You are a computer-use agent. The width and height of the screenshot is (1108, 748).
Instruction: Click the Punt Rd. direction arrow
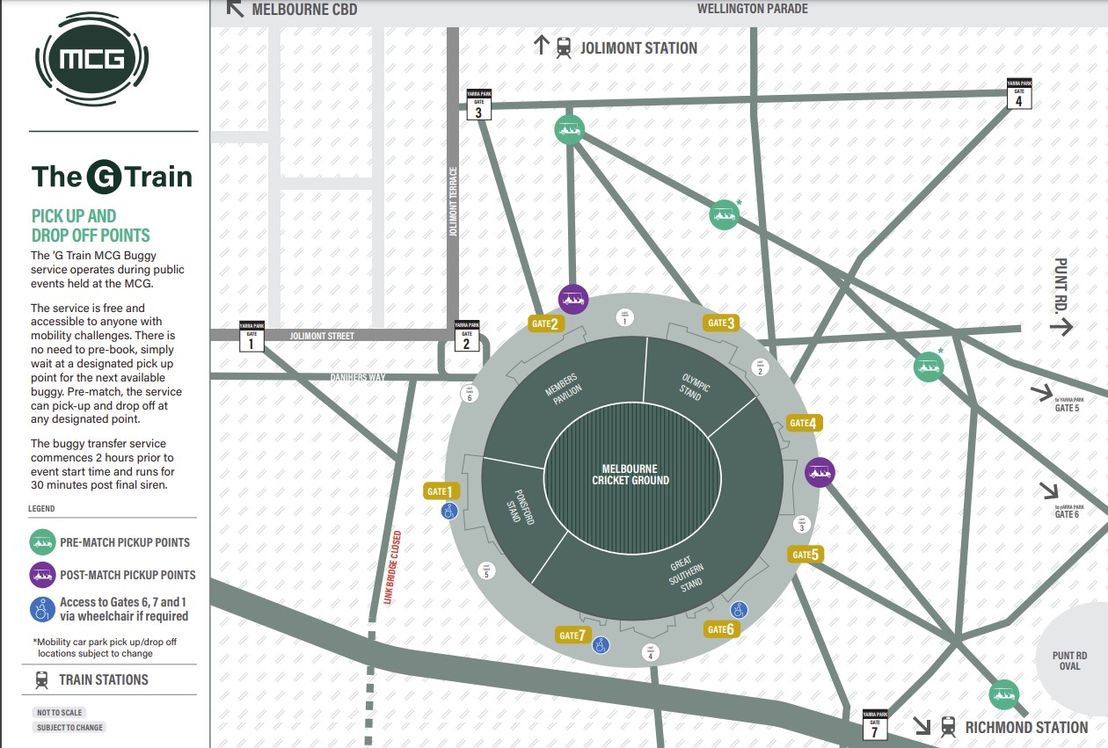coord(1061,327)
